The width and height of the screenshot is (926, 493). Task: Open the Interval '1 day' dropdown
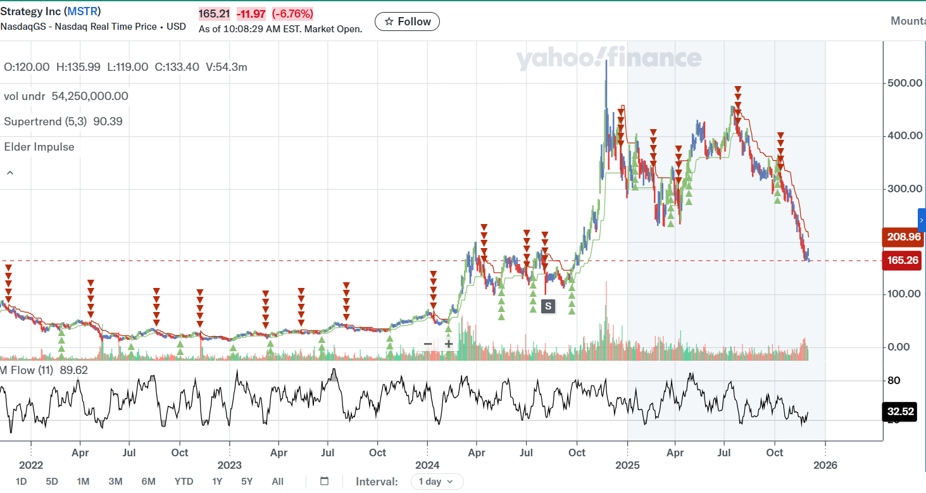437,482
